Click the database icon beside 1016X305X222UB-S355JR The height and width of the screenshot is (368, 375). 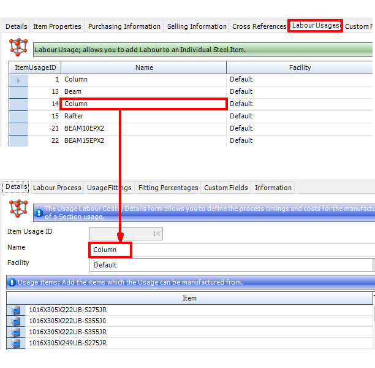pyautogui.click(x=16, y=332)
